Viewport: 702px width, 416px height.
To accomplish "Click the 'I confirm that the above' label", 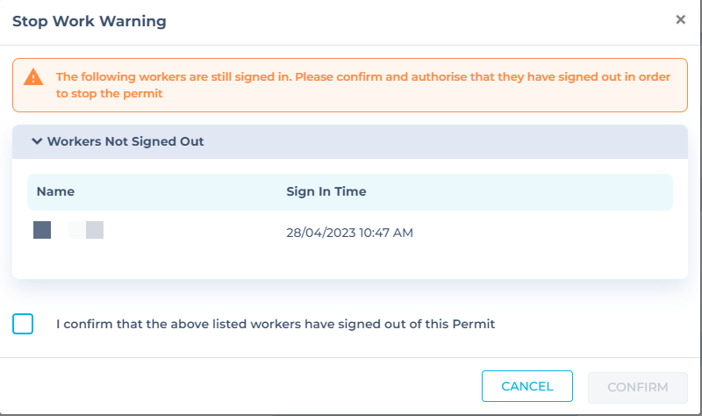I will pyautogui.click(x=276, y=324).
